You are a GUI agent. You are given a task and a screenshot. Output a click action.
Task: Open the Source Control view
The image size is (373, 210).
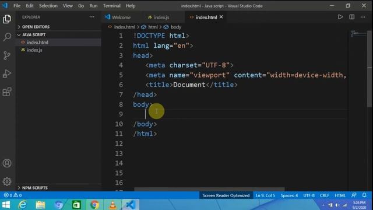[x=7, y=55]
